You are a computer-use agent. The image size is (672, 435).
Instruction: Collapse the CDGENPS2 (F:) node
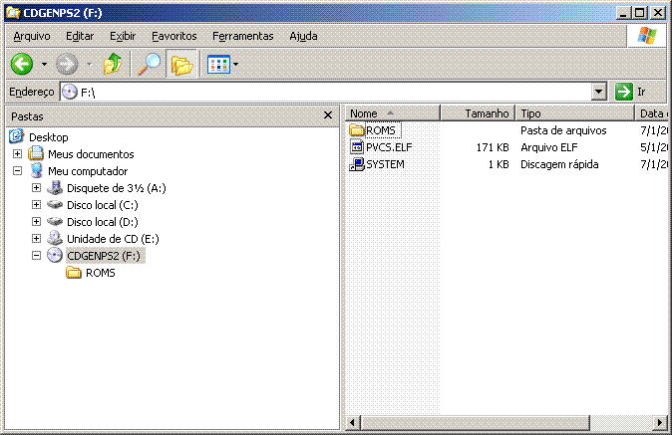[x=37, y=256]
